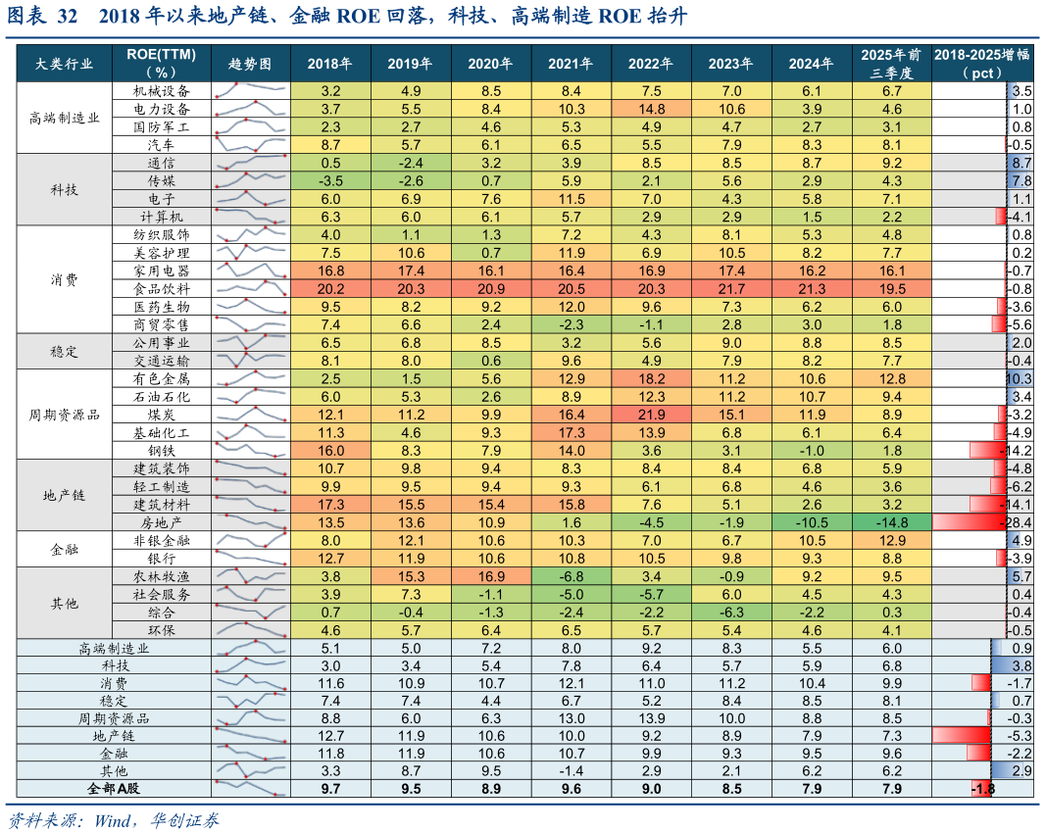This screenshot has height=834, width=1045.
Task: Click the 趋势图 column header
Action: [250, 64]
